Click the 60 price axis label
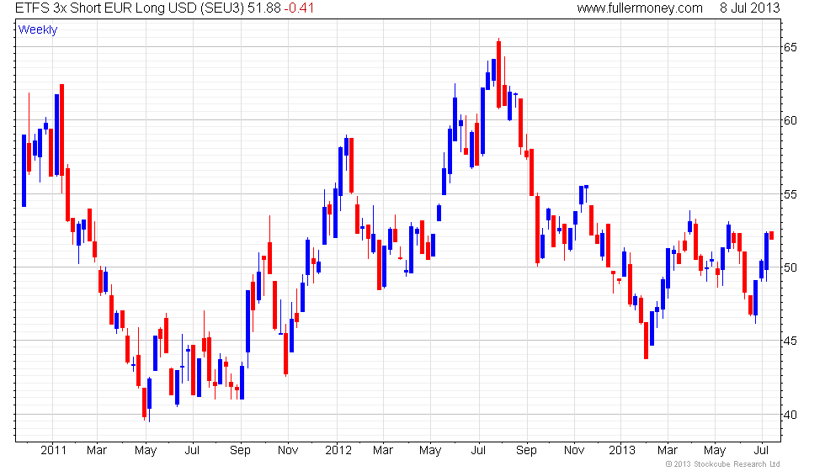 (x=790, y=120)
